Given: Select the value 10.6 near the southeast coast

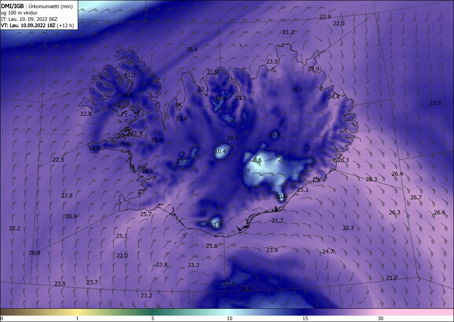Looking at the screenshot, I should pos(281,196).
